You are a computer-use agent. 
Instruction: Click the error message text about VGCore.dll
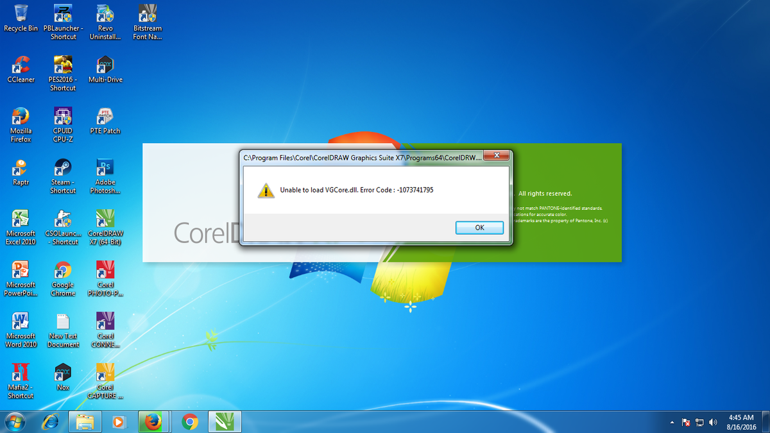click(356, 190)
